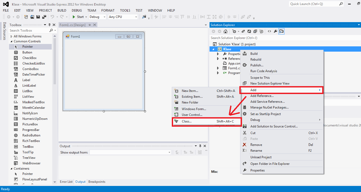Collapse the Common Controls toolbox group
This screenshot has height=192, width=361.
(11, 41)
